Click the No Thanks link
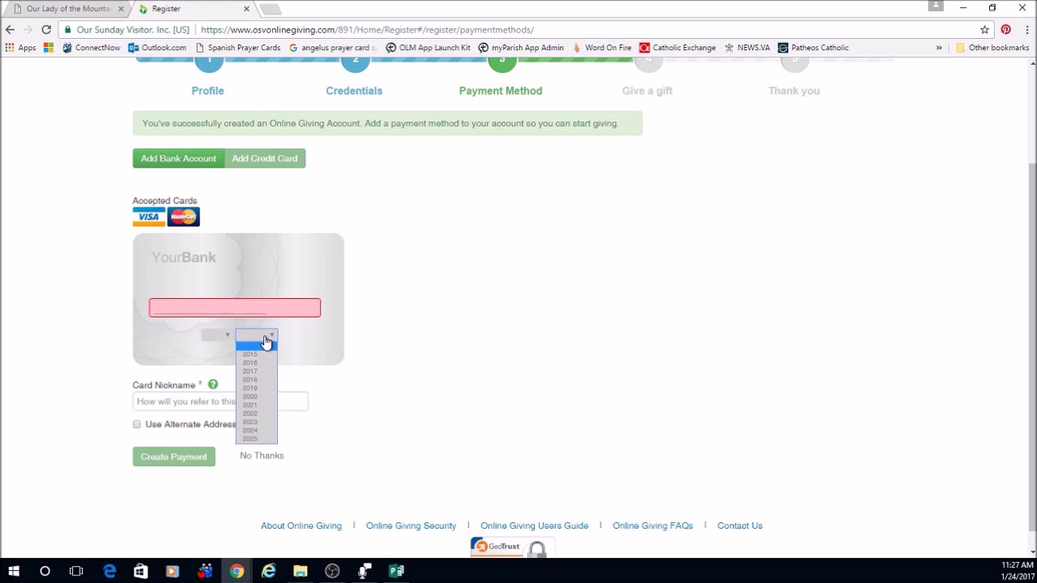 click(262, 456)
